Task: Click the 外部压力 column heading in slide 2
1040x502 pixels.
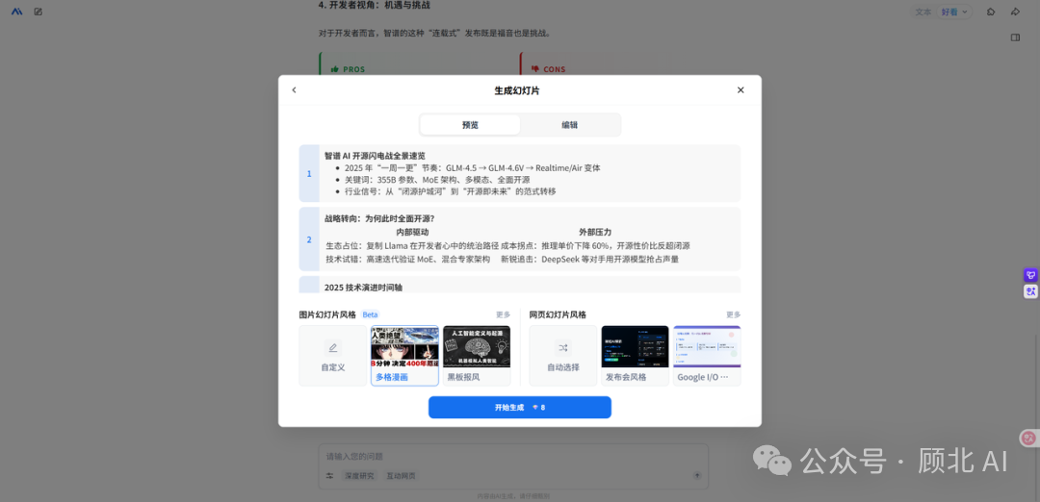Action: tap(595, 232)
